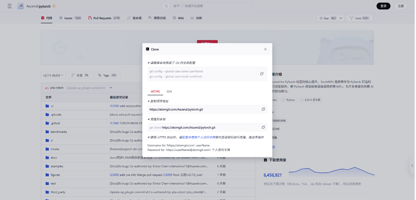
Task: Open the Issues tab
Action: pyautogui.click(x=70, y=18)
